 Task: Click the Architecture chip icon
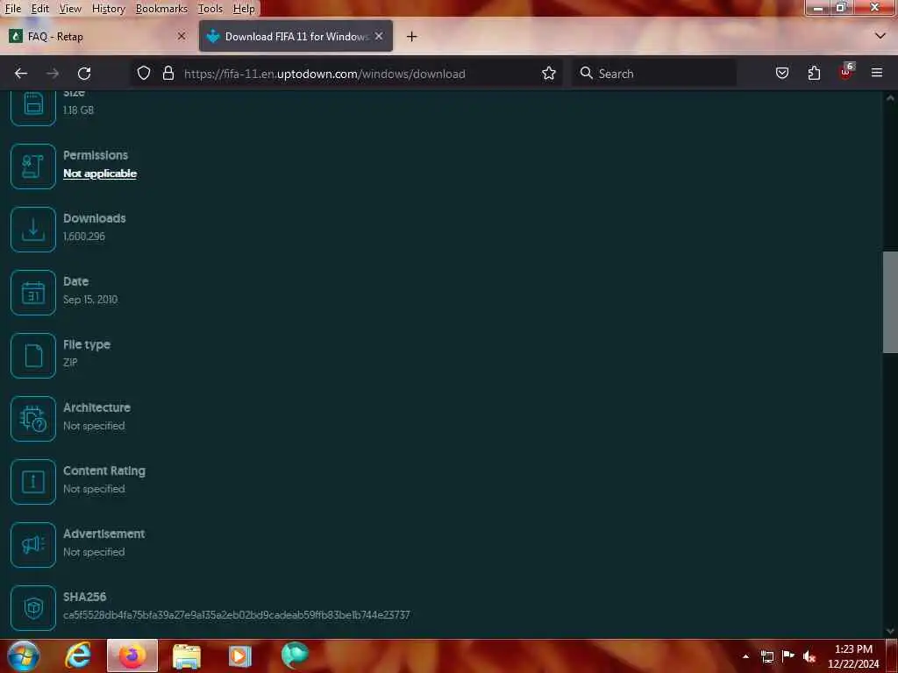(33, 419)
